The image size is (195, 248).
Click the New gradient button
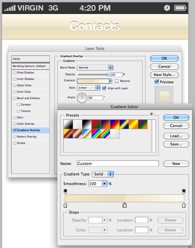click(x=176, y=163)
